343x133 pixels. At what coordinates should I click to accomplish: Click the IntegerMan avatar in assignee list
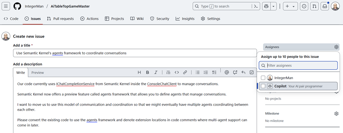[270, 78]
